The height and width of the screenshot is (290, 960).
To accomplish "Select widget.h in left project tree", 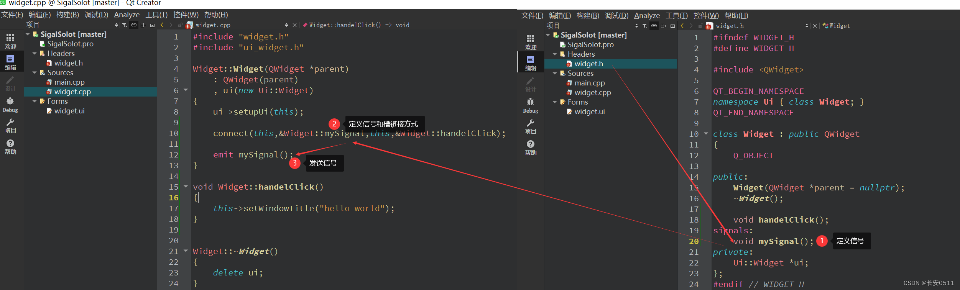I will [68, 63].
